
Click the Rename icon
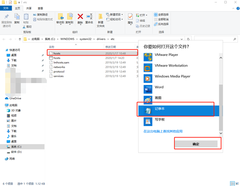[89, 16]
